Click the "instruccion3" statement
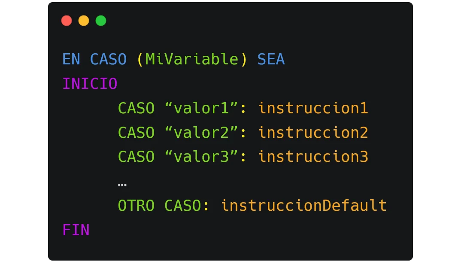This screenshot has height=261, width=461. pyautogui.click(x=313, y=157)
